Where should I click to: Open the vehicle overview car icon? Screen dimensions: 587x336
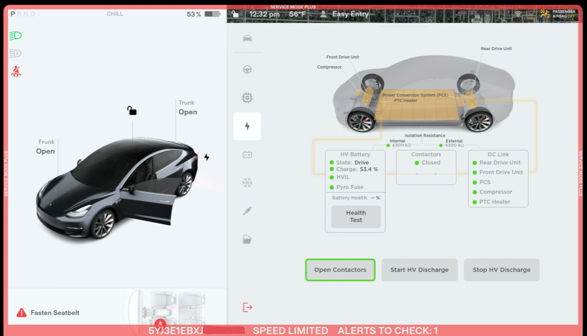point(247,39)
